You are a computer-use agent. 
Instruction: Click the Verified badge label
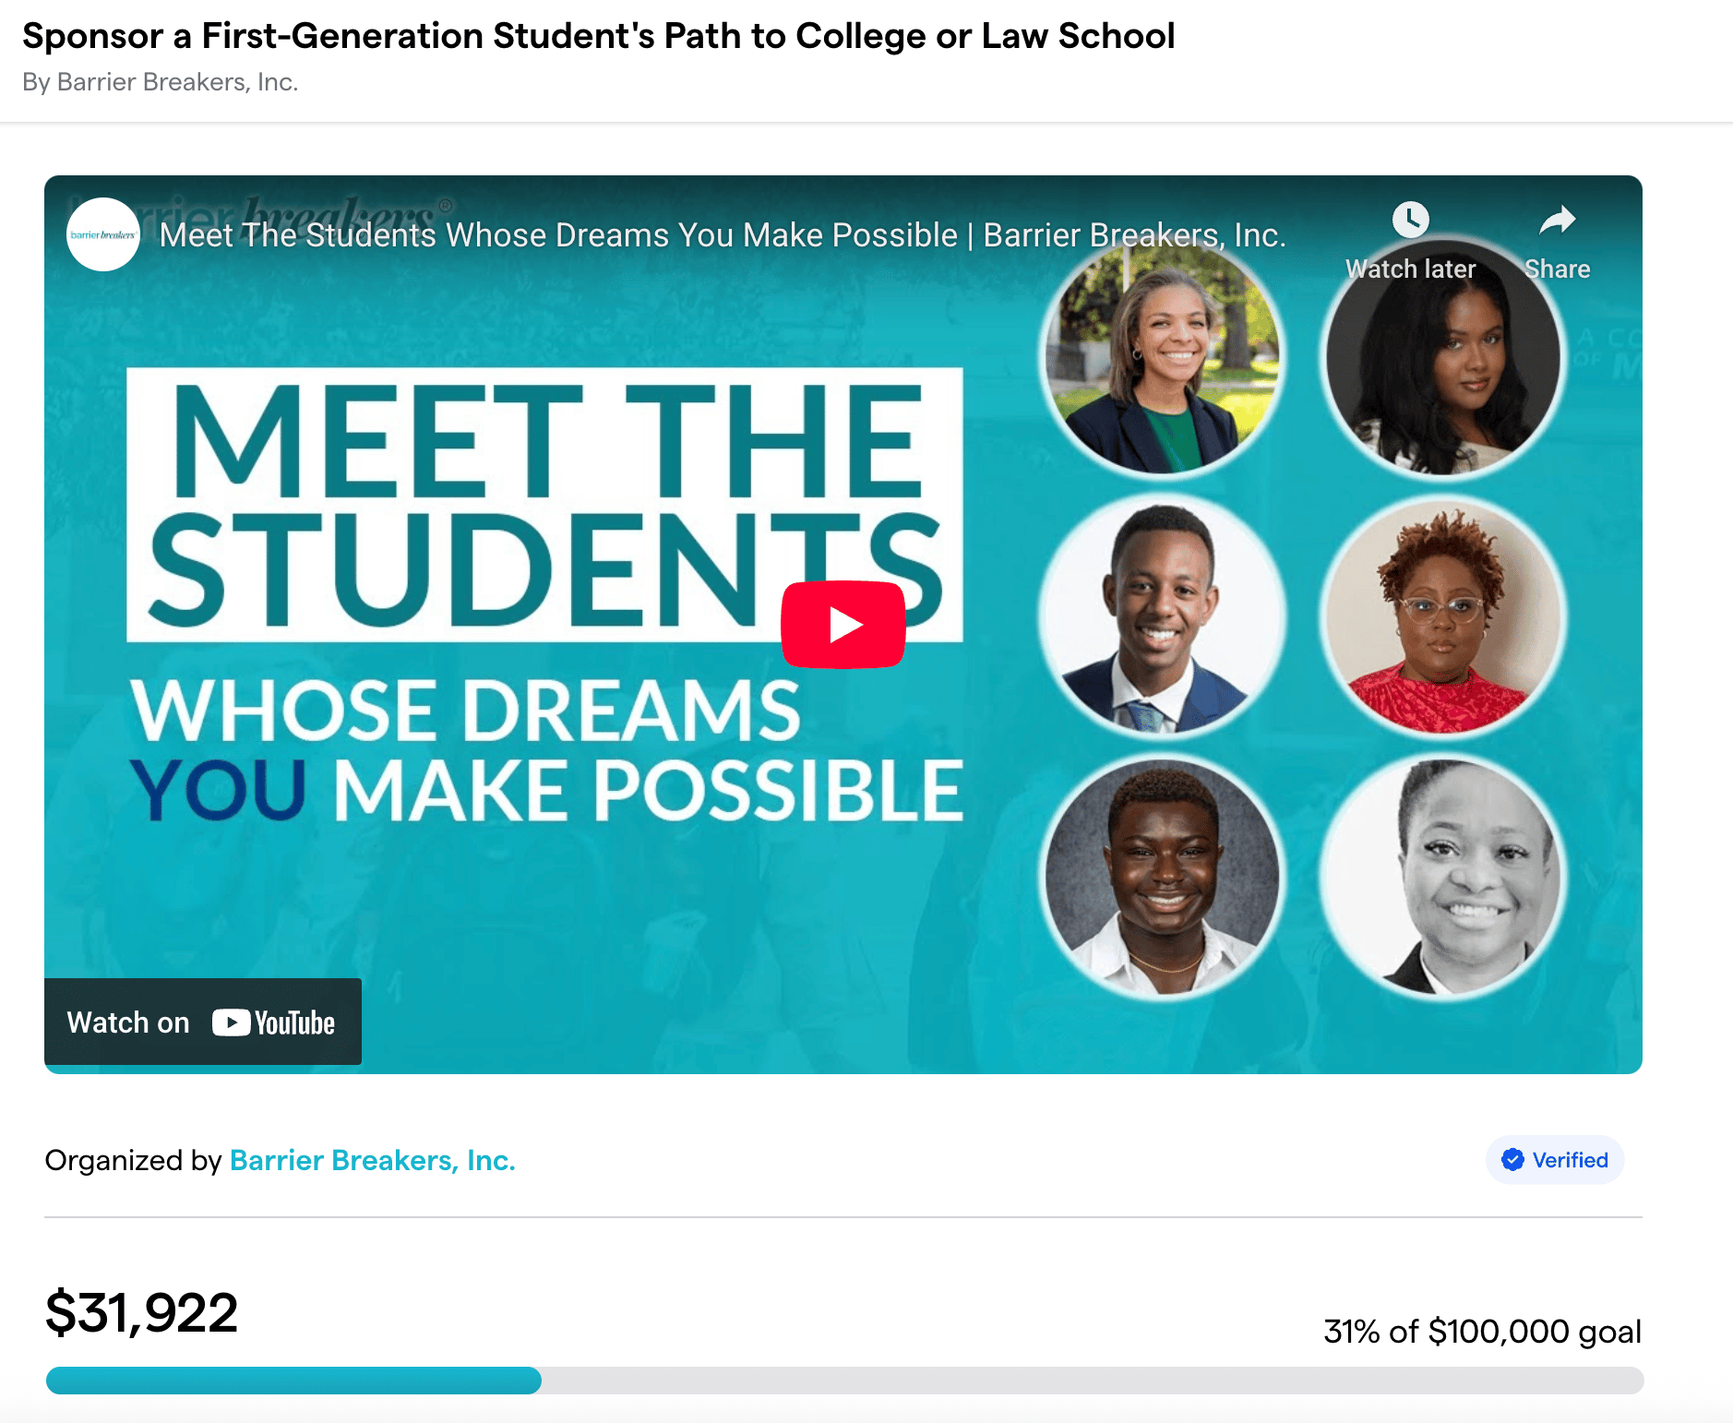[x=1570, y=1160]
